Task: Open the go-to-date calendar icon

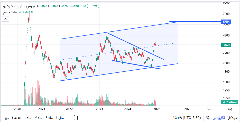Action: 75,118
